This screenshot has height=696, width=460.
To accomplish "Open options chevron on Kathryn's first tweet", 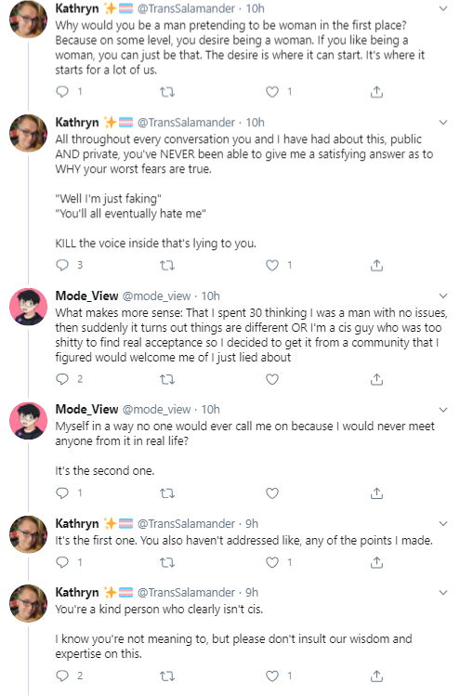I will pos(442,8).
